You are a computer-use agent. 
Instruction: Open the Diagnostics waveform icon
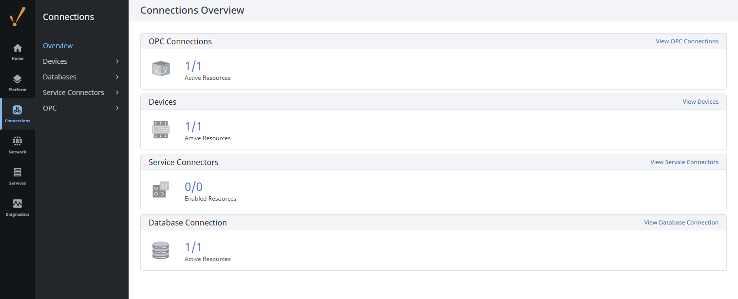(x=18, y=204)
